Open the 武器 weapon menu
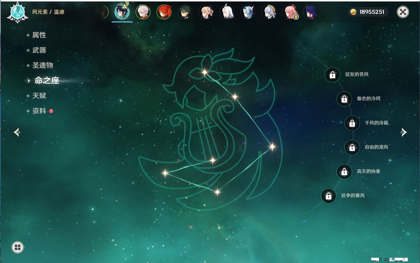The width and height of the screenshot is (420, 263). [x=39, y=50]
